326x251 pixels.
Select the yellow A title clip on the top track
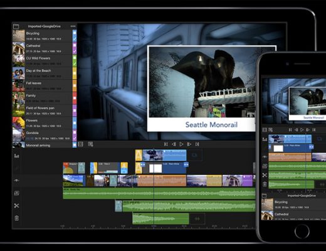139,155
